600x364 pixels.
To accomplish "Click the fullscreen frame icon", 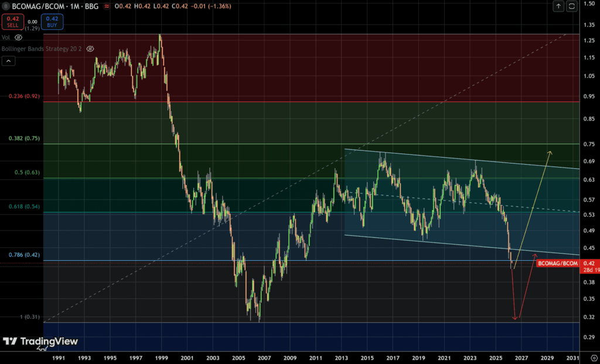I will [572, 6].
